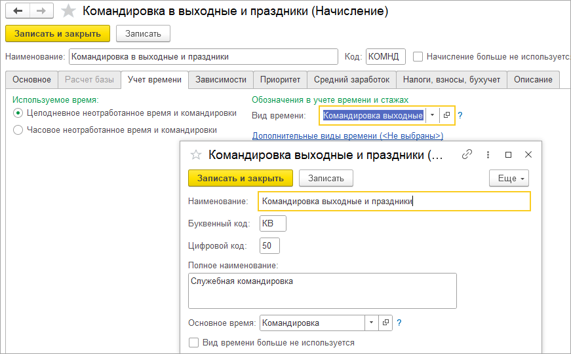This screenshot has height=354, width=571.
Task: Click the back navigation arrow
Action: coord(18,11)
